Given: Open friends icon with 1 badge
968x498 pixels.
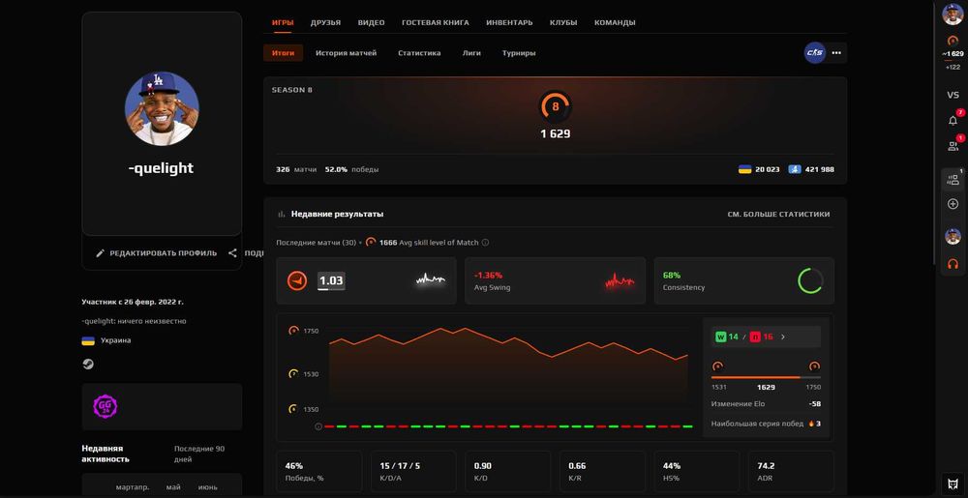Looking at the screenshot, I should click(x=953, y=146).
